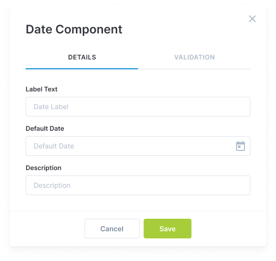Dismiss the dialog using the X icon
Viewport: 276px width, 261px height.
point(252,19)
